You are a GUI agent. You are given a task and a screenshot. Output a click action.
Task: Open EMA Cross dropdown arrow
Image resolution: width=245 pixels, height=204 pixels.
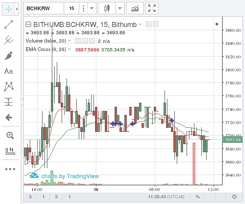pos(69,49)
